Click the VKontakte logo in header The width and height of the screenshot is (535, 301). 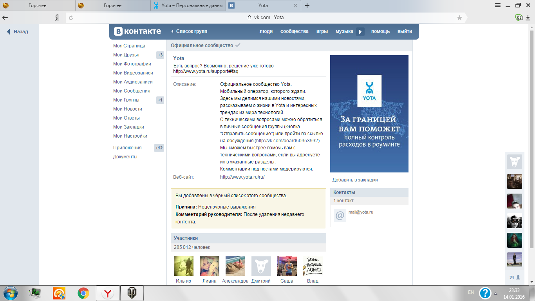click(137, 31)
